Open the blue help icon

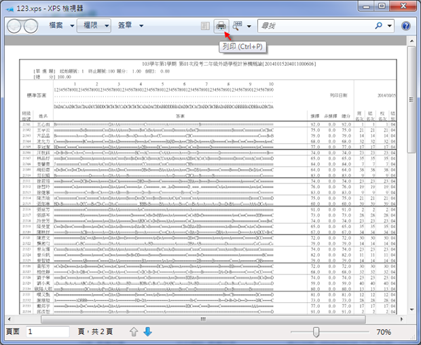pos(405,26)
